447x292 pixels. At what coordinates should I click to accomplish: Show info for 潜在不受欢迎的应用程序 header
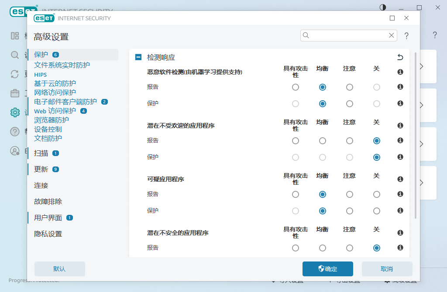coord(400,126)
